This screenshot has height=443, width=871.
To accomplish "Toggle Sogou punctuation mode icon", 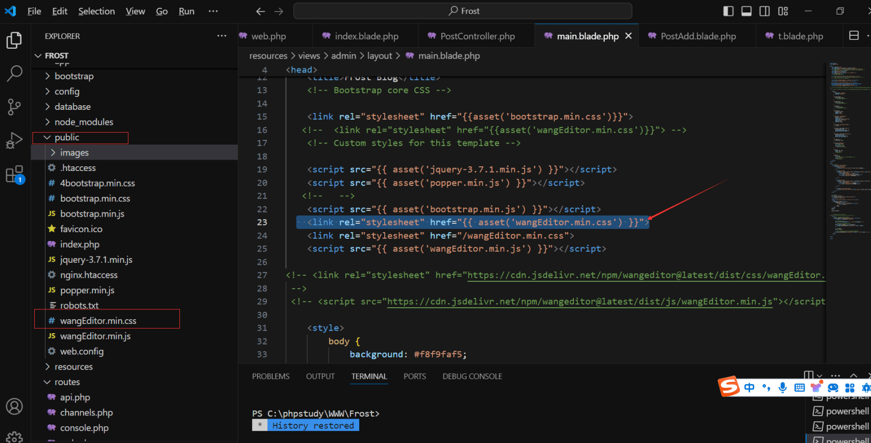I will pos(766,388).
